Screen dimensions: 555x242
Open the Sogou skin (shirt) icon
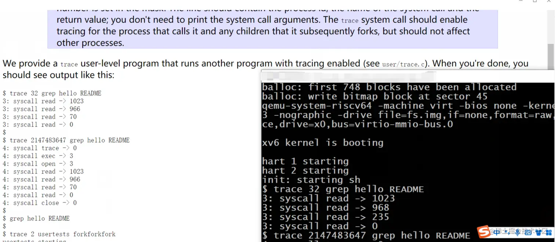pos(538,232)
